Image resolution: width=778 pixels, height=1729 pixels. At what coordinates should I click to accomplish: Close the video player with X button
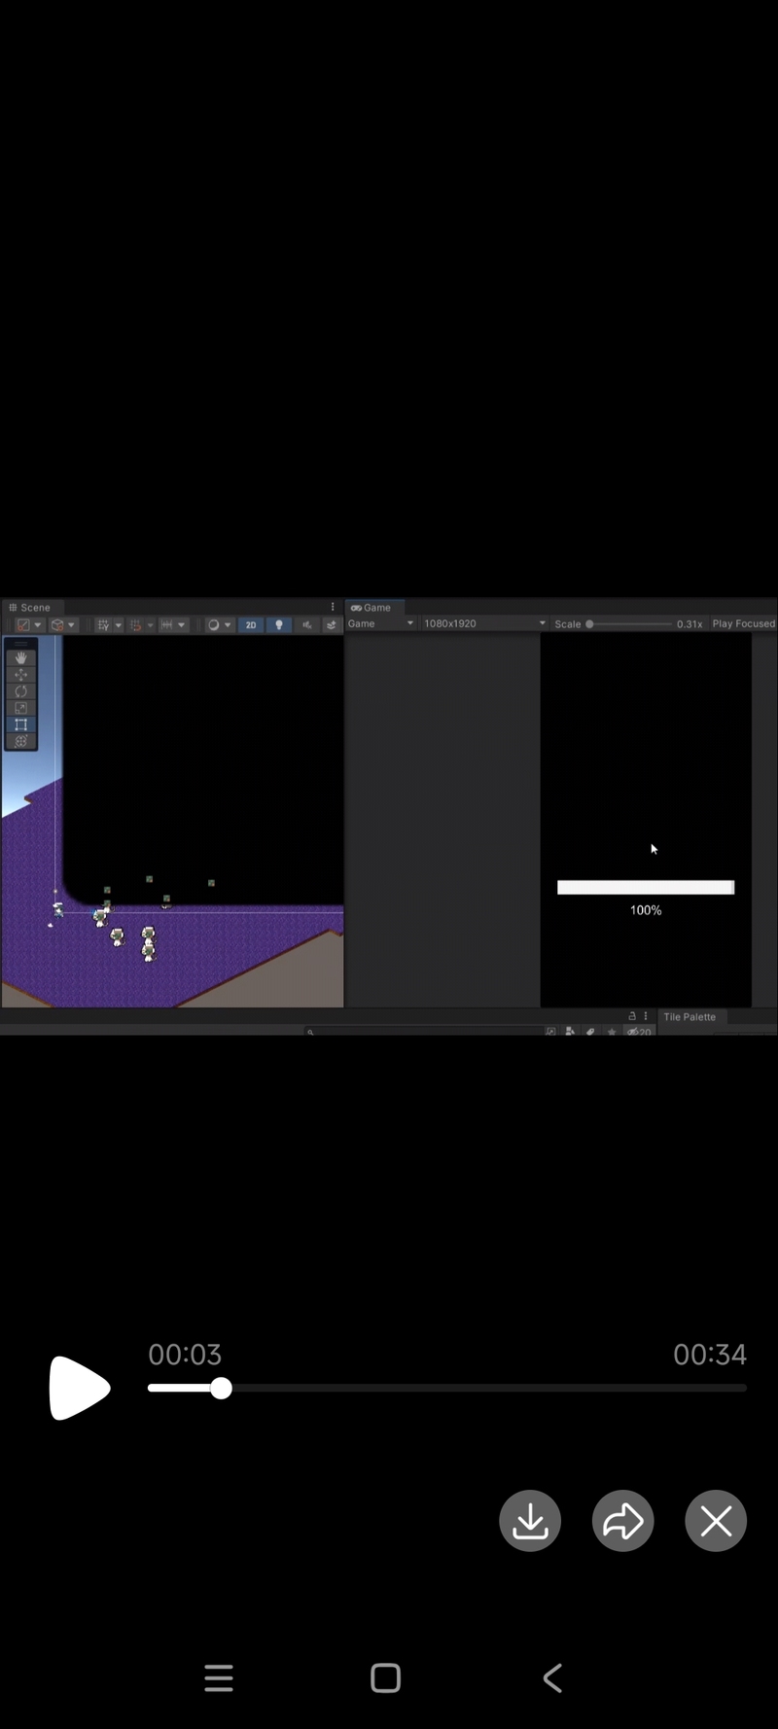point(716,1521)
